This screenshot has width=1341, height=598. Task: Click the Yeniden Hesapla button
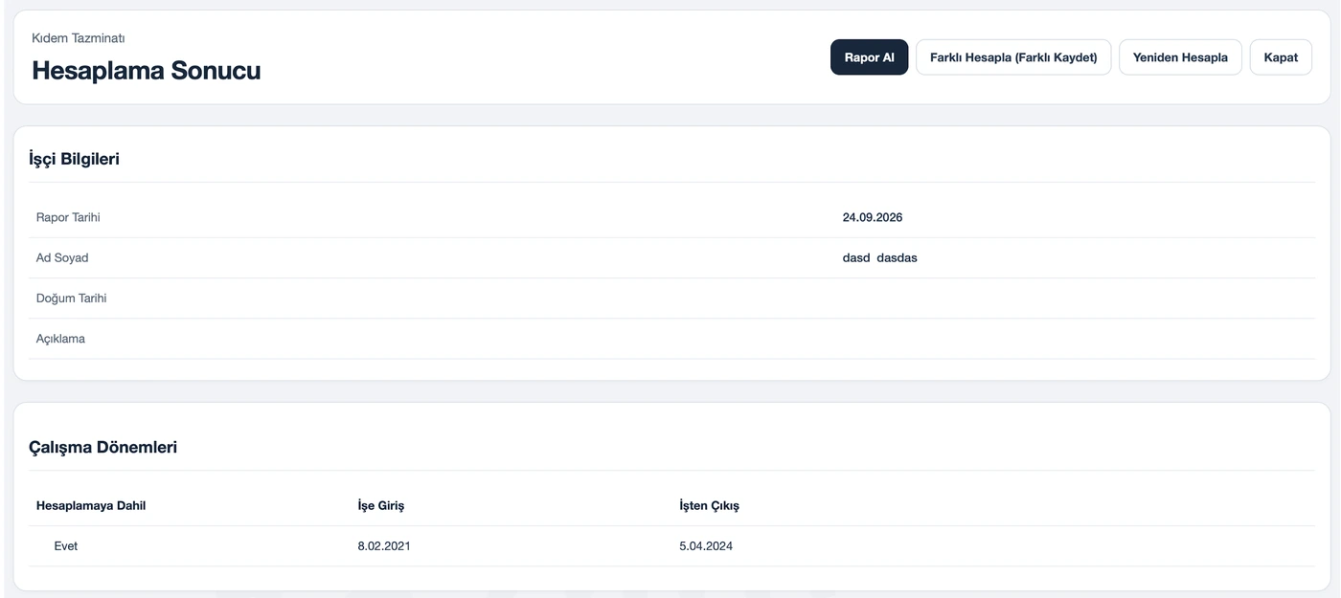[1180, 57]
